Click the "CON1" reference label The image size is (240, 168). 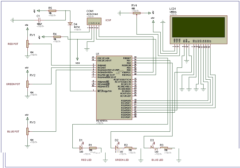90,11
